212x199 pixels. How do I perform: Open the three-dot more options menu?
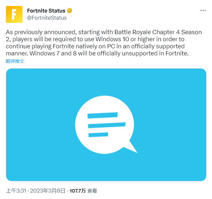203,11
